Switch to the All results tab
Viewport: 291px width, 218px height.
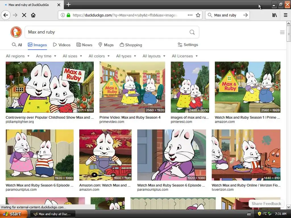(17, 45)
